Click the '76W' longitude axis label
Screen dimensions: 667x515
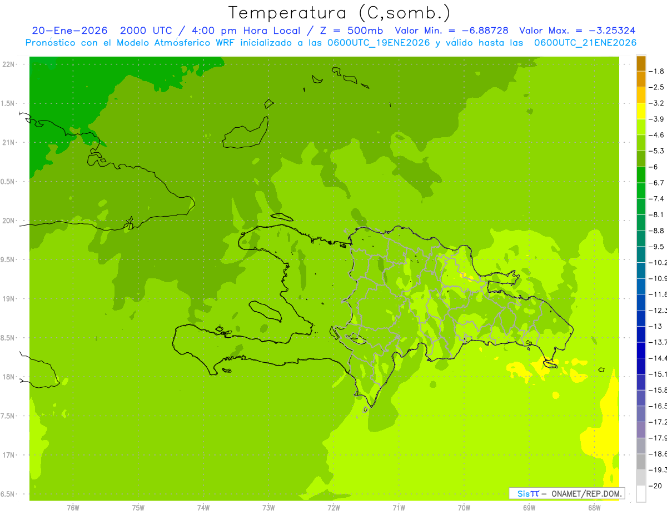tap(73, 508)
